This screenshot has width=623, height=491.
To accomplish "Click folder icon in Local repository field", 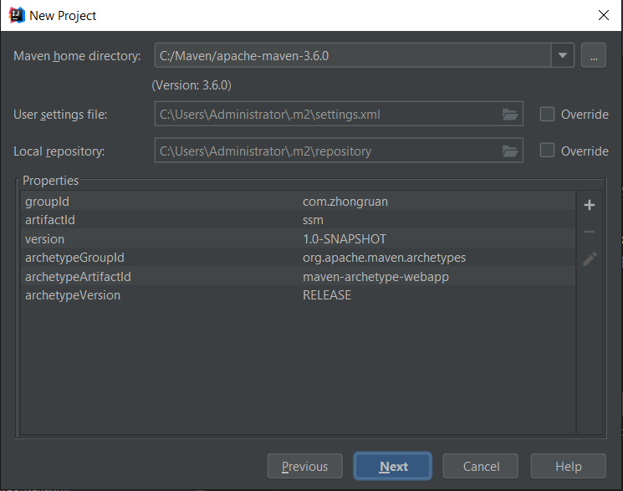I will [x=509, y=151].
